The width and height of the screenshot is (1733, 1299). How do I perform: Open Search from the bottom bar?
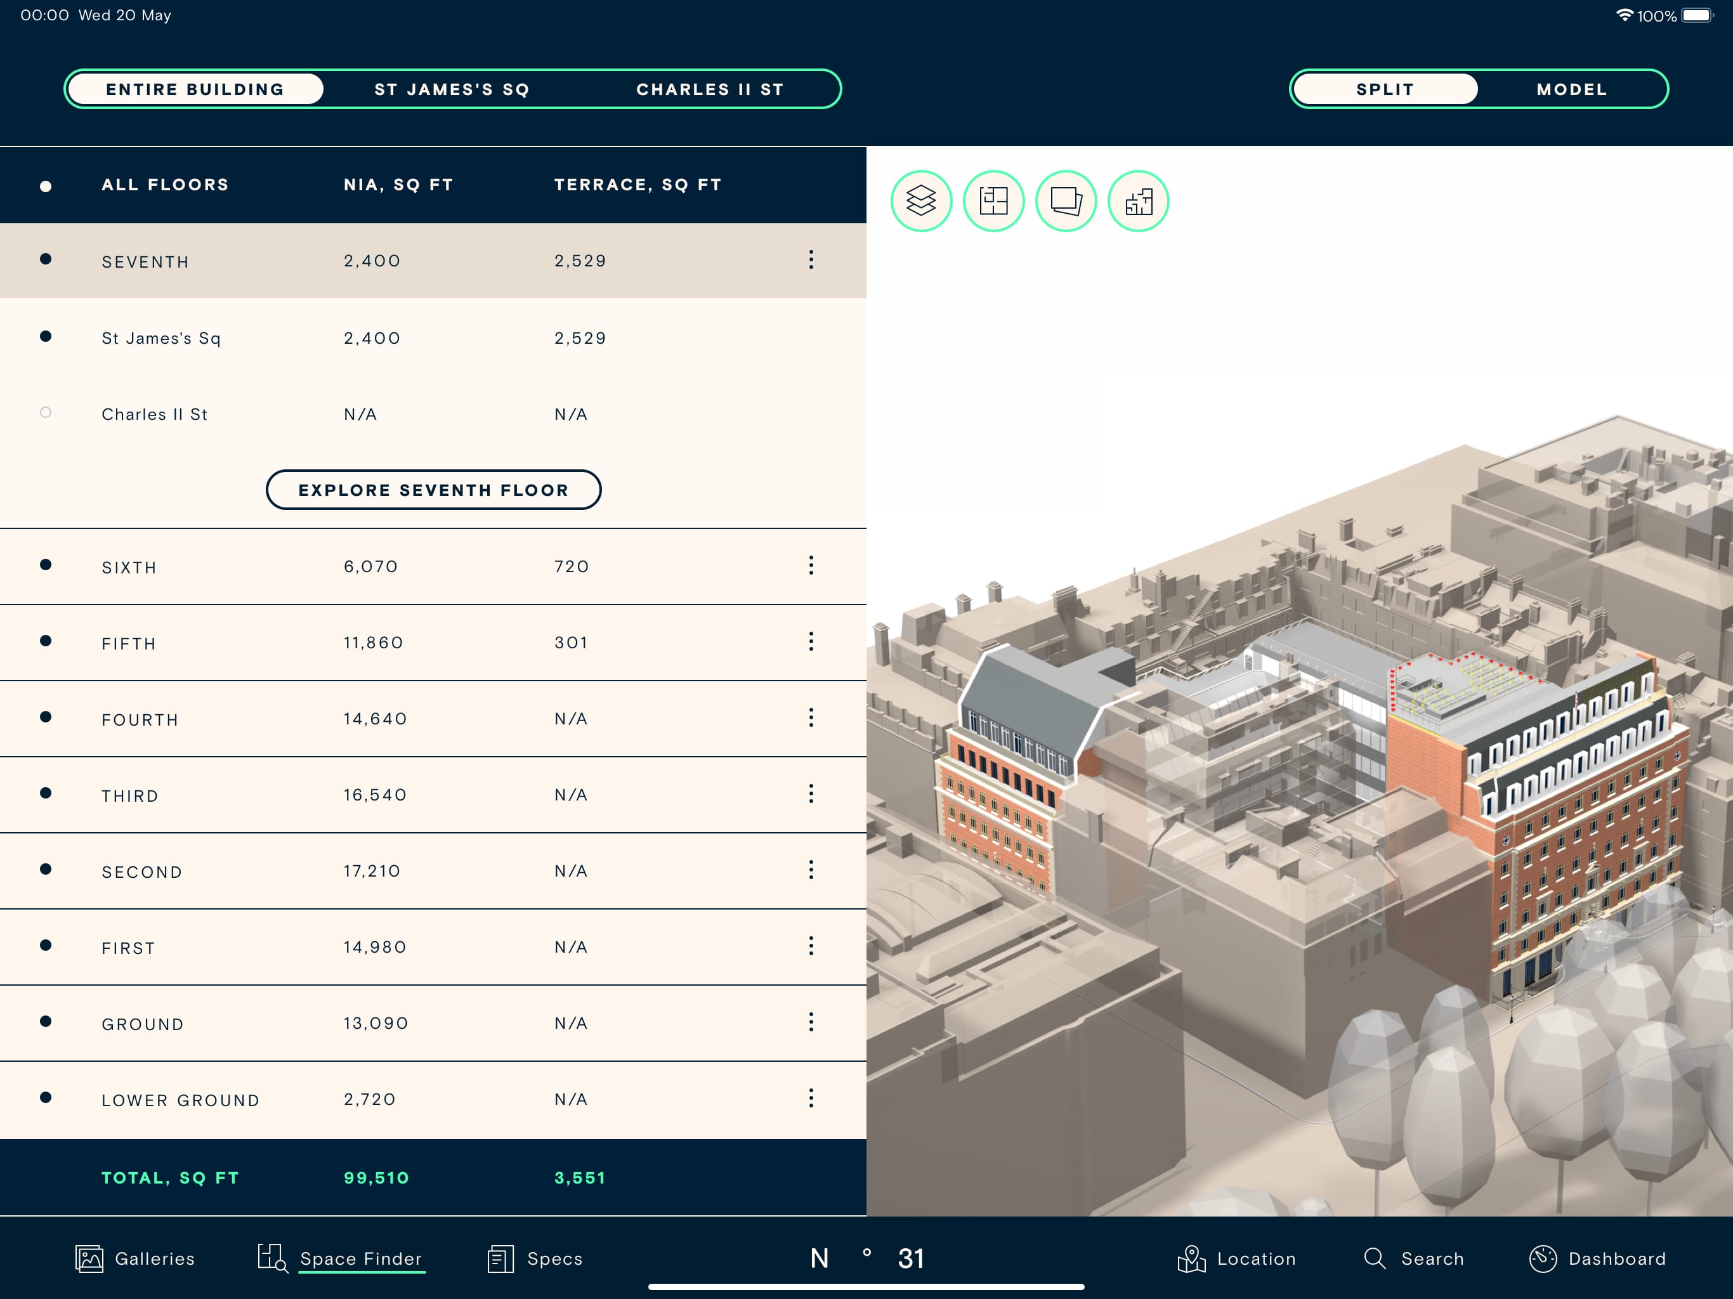click(x=1413, y=1258)
